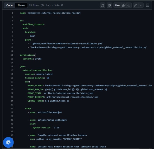Download raw file icon
The width and height of the screenshot is (154, 149).
[129, 5]
